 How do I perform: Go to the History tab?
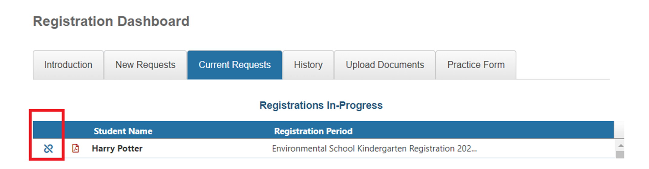point(308,65)
